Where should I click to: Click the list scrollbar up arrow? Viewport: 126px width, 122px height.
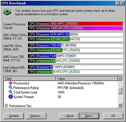[x=120, y=79]
